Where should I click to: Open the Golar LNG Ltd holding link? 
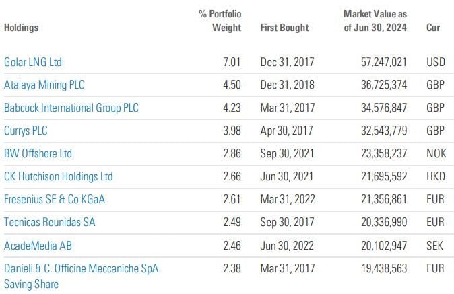pyautogui.click(x=32, y=62)
